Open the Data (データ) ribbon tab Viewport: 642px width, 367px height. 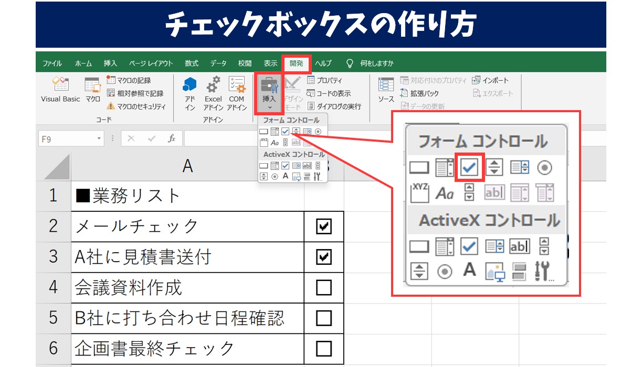(218, 63)
